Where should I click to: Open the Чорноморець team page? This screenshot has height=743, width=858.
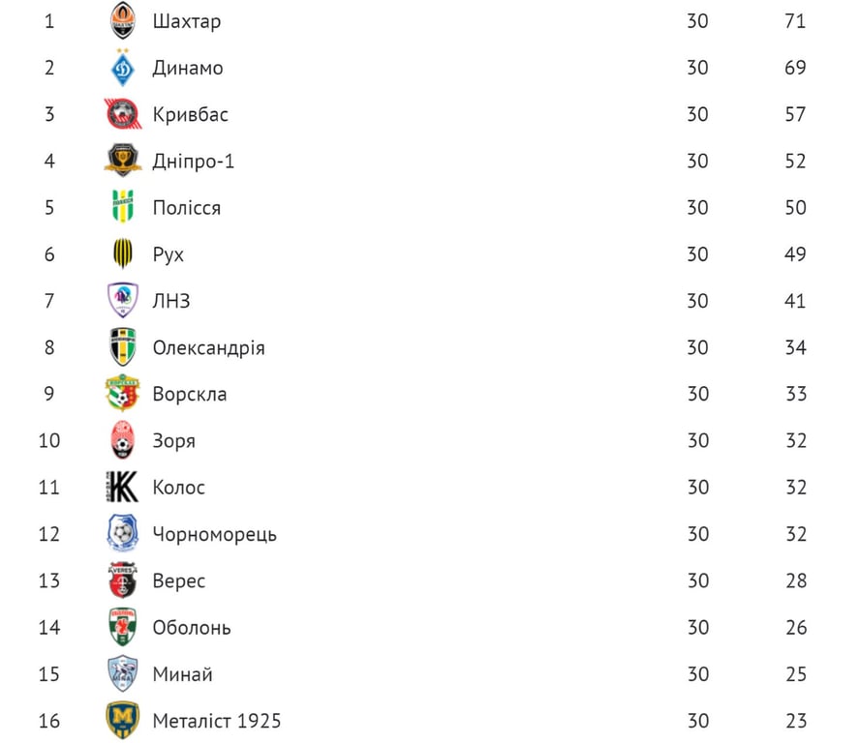214,534
